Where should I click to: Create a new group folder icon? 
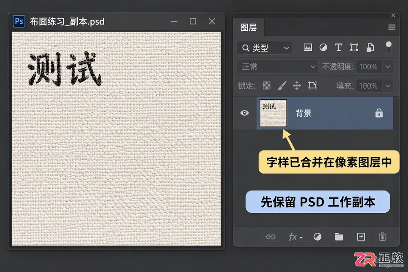click(339, 237)
